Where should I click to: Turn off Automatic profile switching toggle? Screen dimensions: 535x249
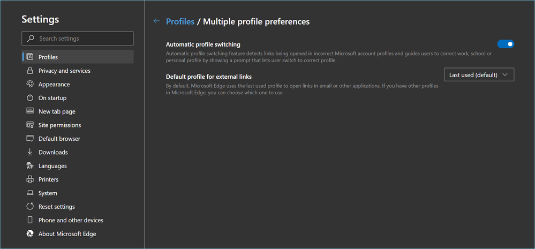tap(506, 44)
